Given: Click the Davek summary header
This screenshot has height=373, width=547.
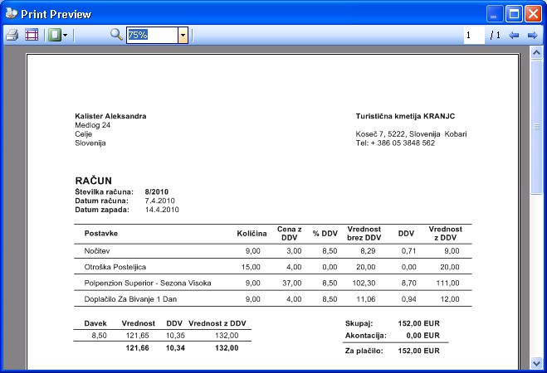Looking at the screenshot, I should click(x=95, y=323).
